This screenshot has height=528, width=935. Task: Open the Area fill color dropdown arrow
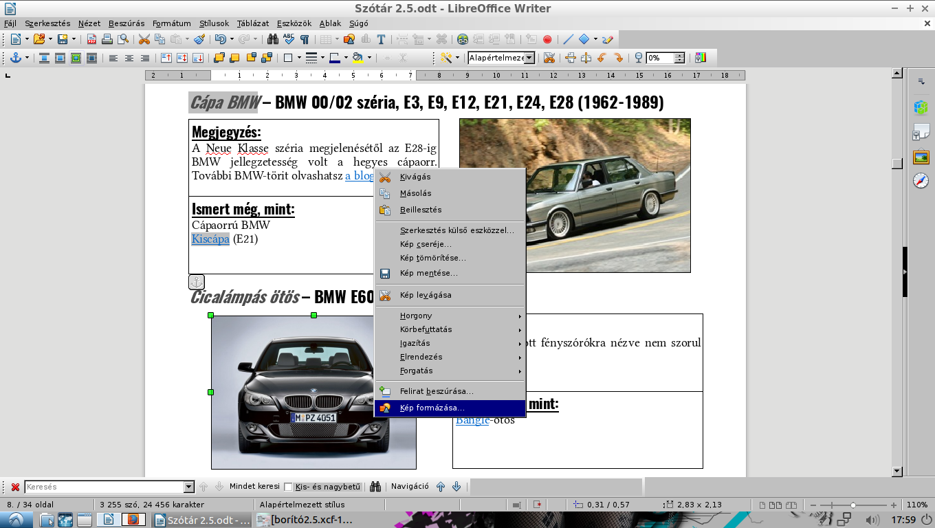(369, 58)
